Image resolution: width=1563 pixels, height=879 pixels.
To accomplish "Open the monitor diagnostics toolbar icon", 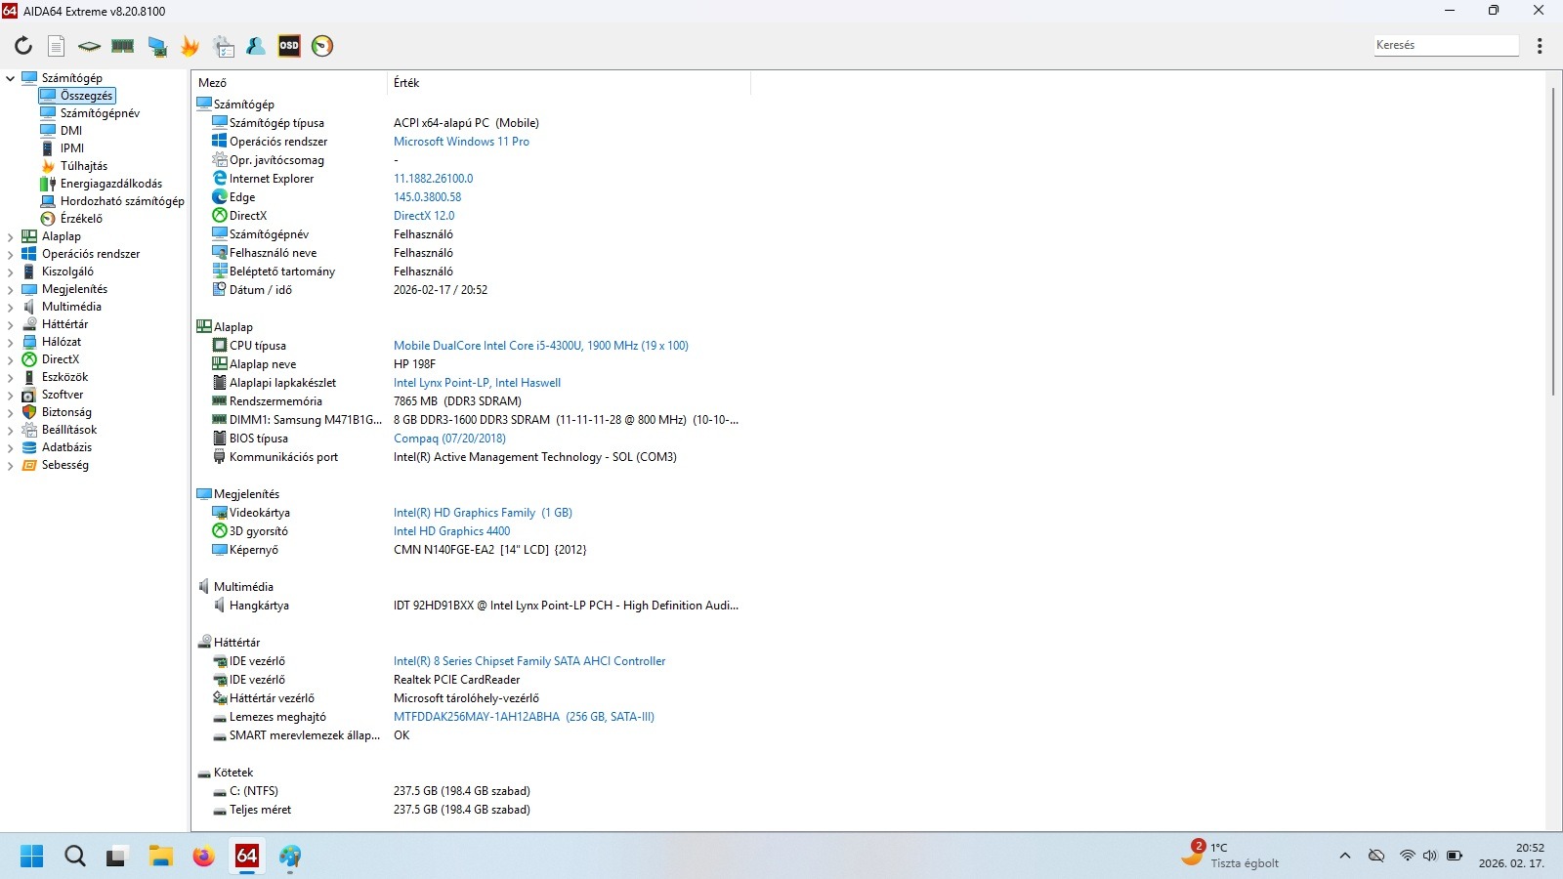I will (x=157, y=46).
